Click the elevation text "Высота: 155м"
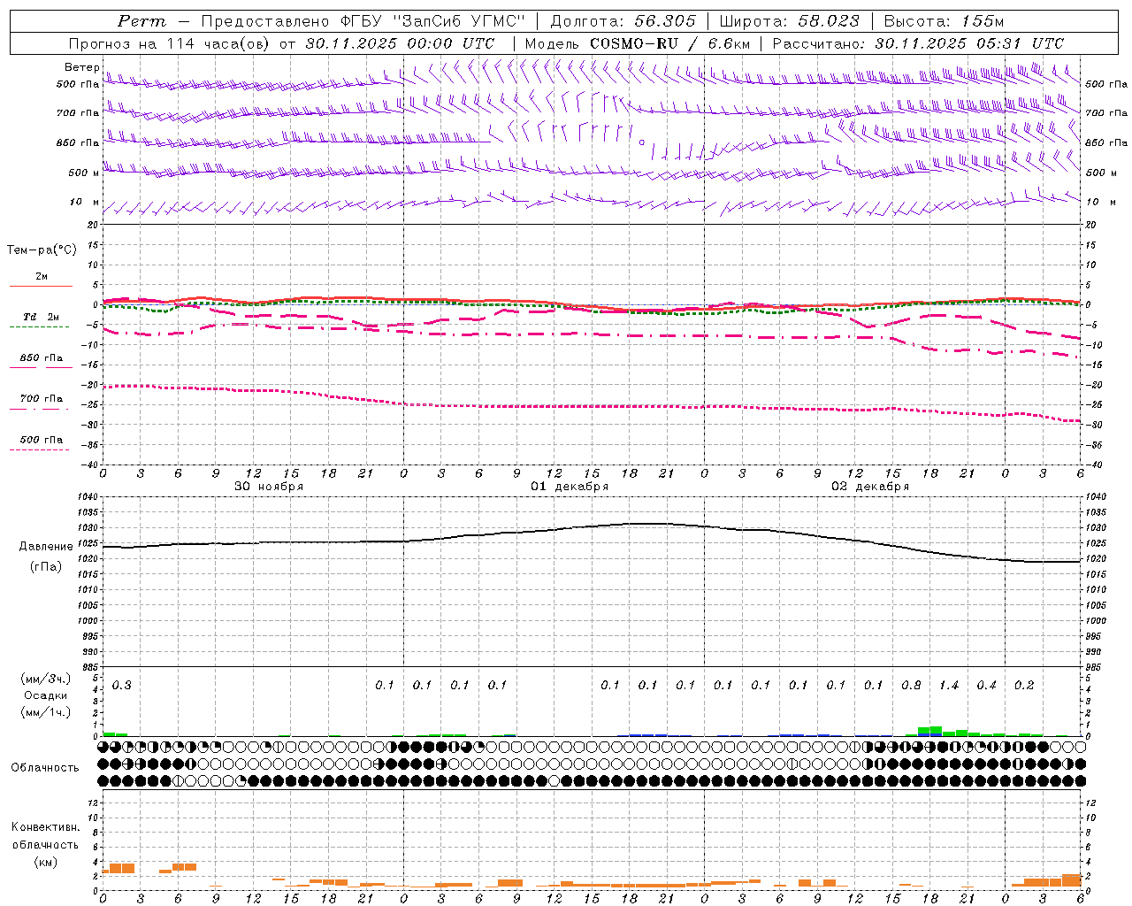The image size is (1132, 906). 944,21
